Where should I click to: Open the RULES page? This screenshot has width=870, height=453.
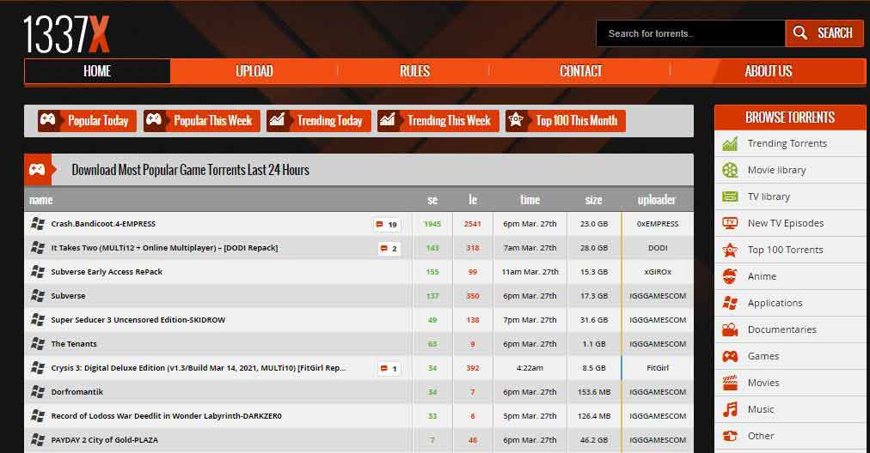(414, 71)
